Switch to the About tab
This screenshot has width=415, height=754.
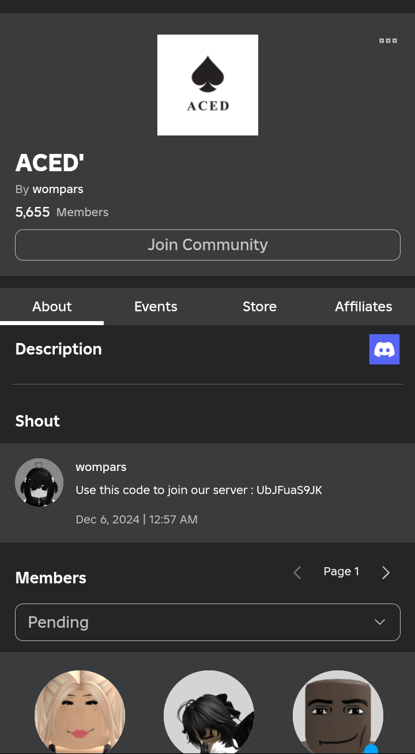[x=52, y=307]
